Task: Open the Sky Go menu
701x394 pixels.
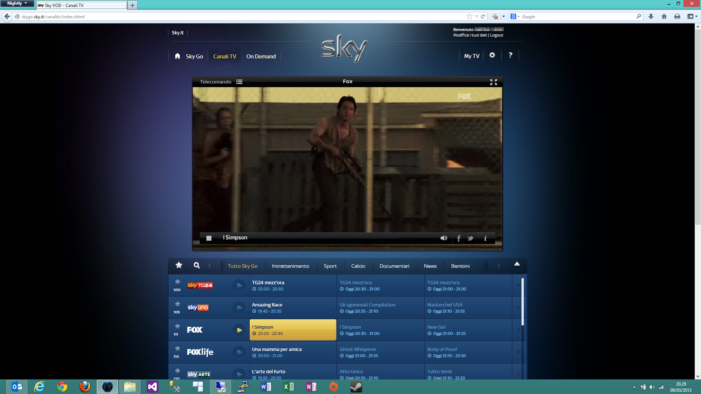Action: [195, 56]
